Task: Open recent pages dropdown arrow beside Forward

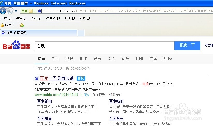Action: (16, 11)
